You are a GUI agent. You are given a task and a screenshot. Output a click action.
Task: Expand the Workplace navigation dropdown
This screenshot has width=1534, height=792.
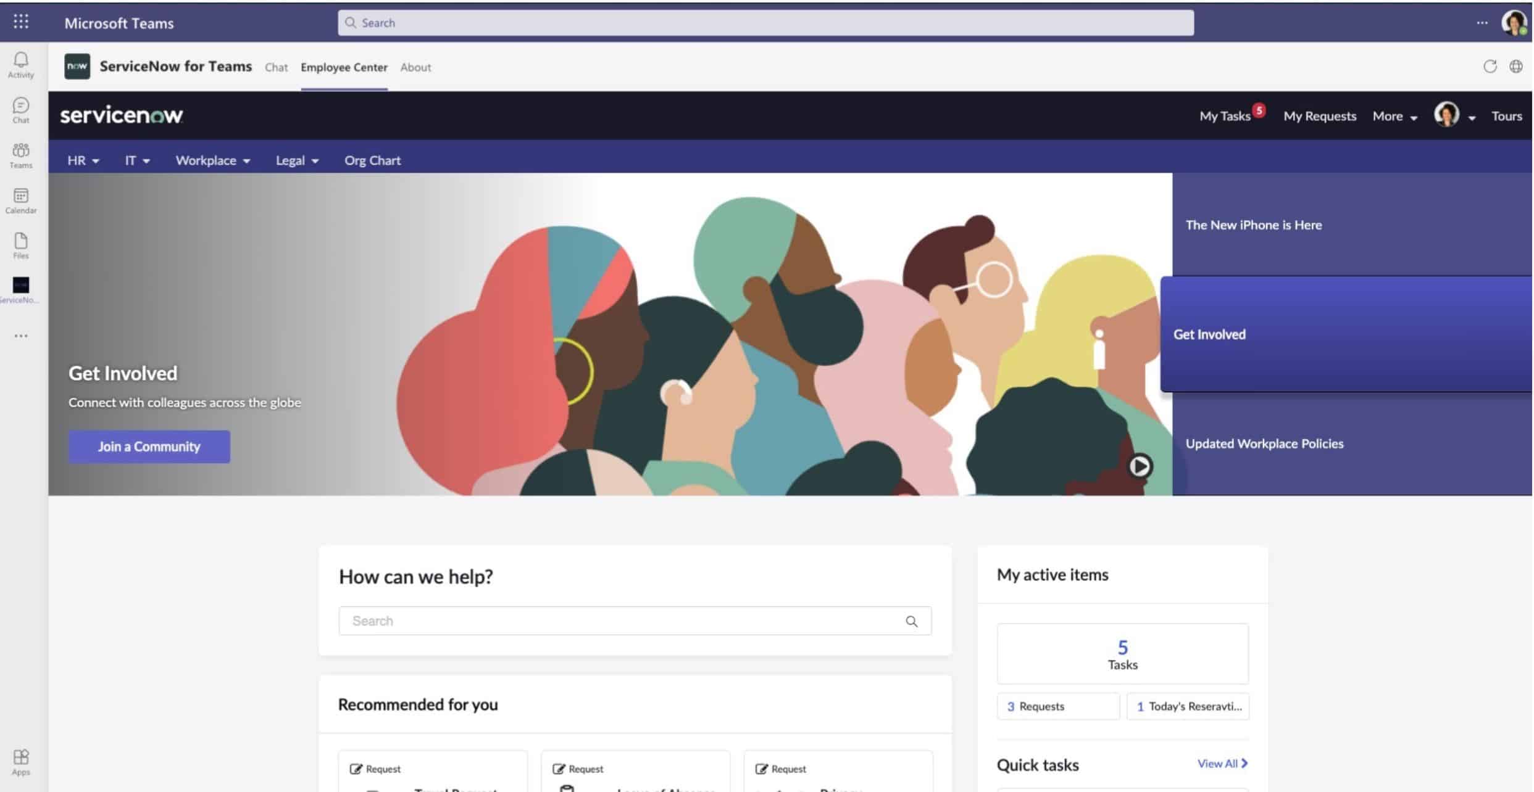211,160
